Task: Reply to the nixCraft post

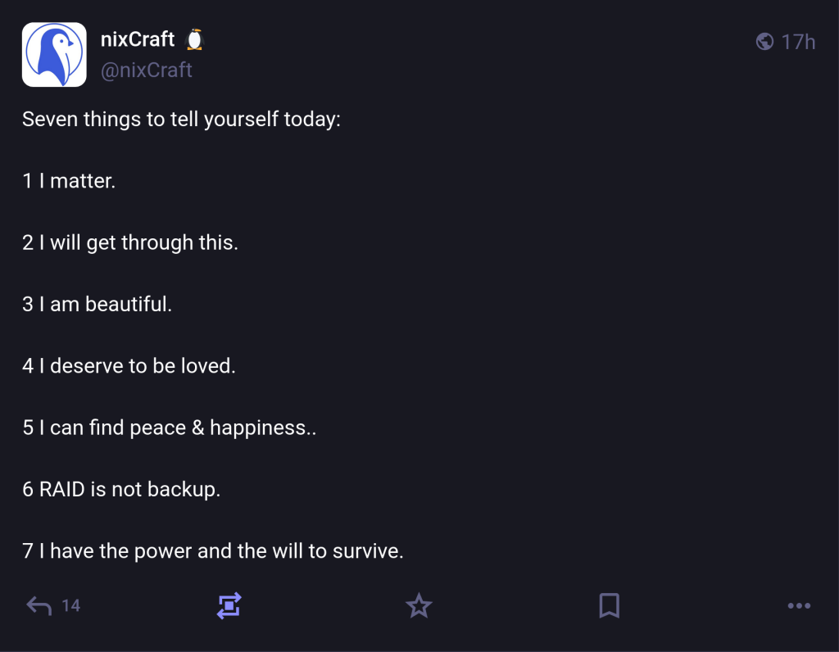Action: coord(39,606)
